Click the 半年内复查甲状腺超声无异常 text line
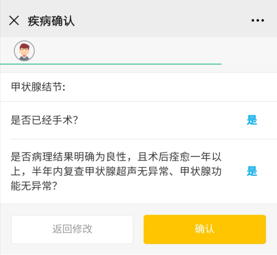This screenshot has height=255, width=277. (116, 171)
